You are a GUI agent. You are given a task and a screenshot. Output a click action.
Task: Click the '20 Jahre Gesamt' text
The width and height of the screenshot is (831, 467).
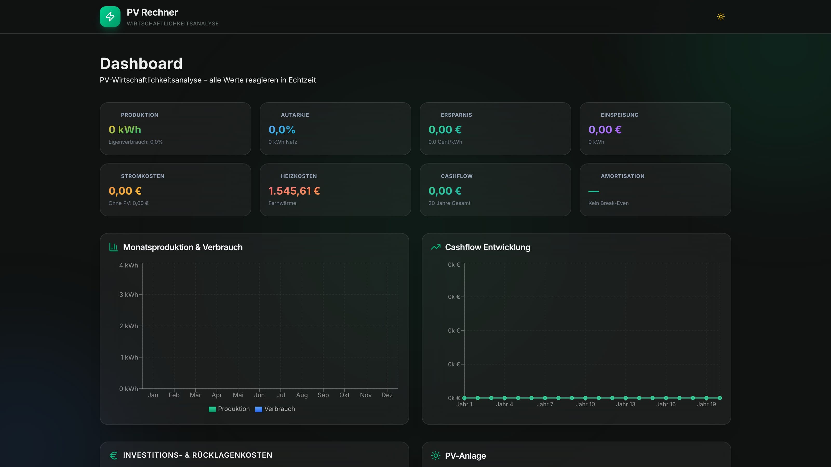pyautogui.click(x=449, y=203)
